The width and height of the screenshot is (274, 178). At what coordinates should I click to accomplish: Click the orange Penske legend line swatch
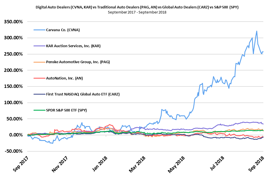[x=39, y=62]
